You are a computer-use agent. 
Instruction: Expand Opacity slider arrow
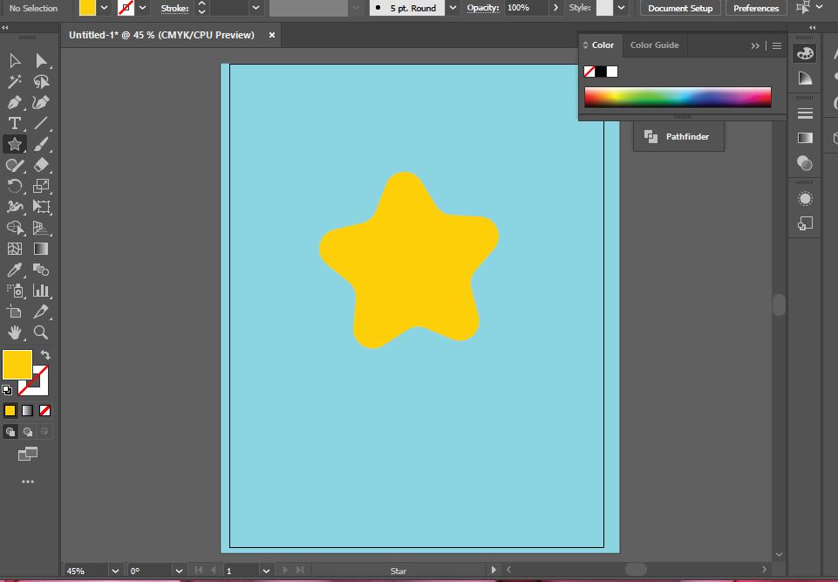coord(555,8)
